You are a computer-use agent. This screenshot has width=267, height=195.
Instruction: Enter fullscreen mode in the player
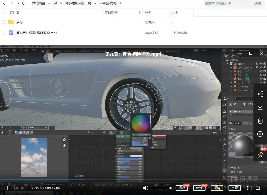pos(249,188)
